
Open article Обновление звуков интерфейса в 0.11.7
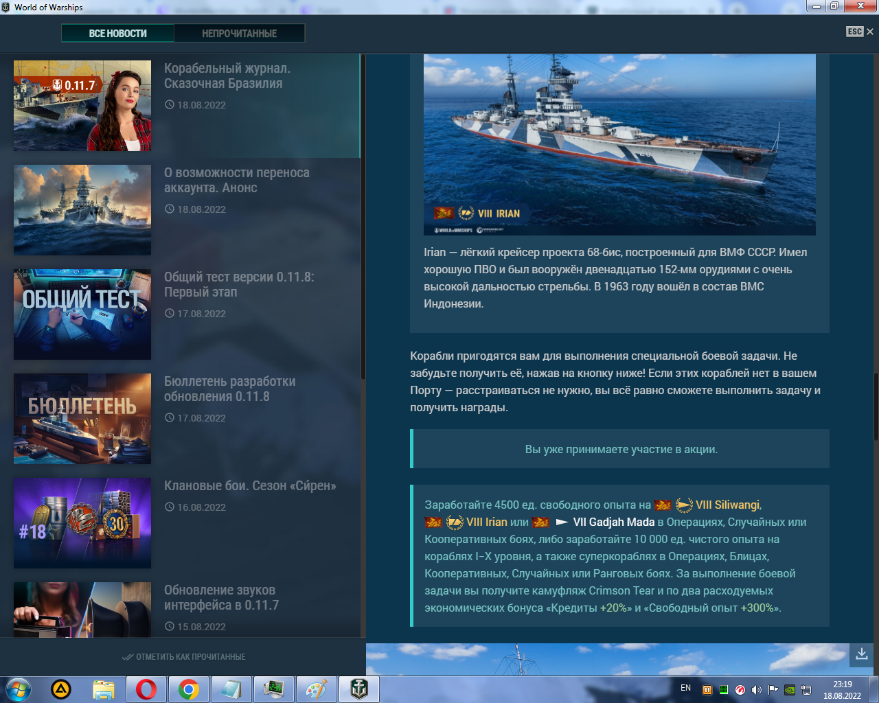(221, 597)
